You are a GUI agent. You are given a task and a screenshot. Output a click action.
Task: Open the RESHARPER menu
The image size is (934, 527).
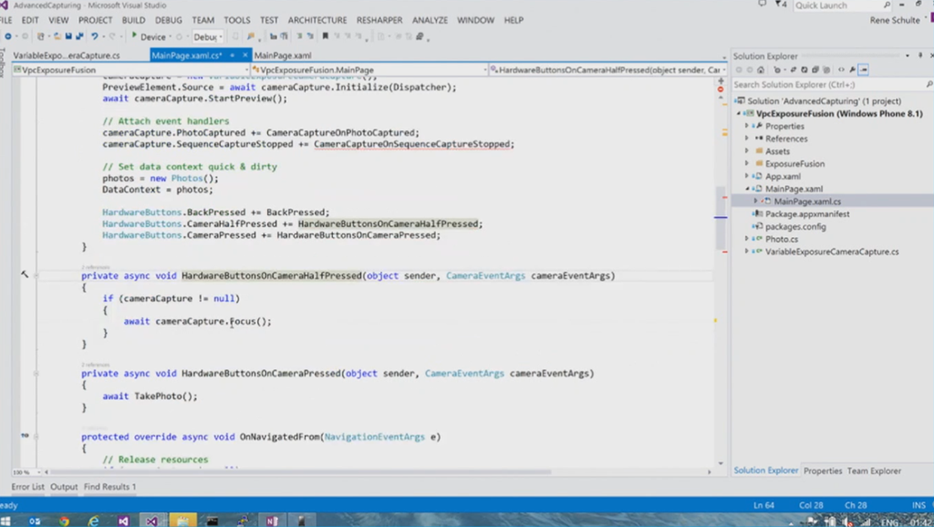379,20
